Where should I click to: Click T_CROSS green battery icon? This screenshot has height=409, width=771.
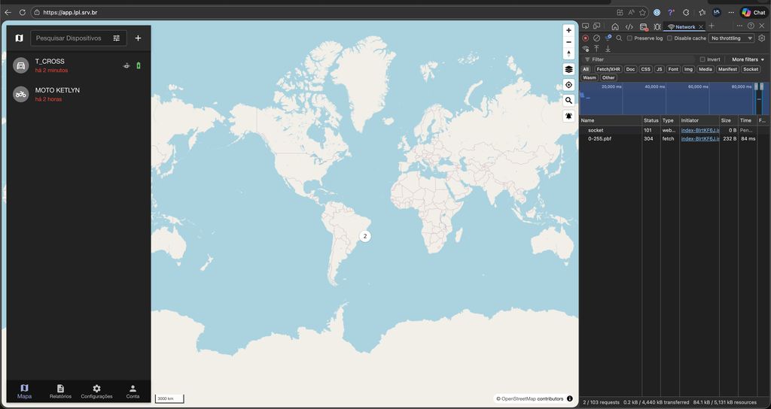click(139, 65)
